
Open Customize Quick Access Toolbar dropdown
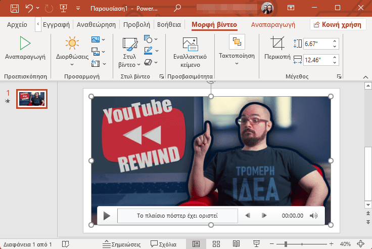tap(78, 9)
